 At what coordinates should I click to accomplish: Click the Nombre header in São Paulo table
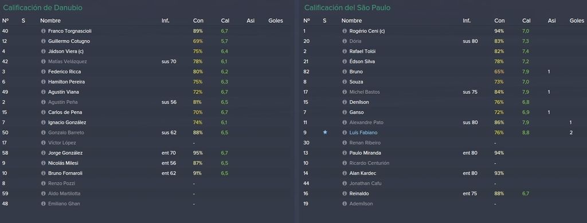pyautogui.click(x=351, y=21)
